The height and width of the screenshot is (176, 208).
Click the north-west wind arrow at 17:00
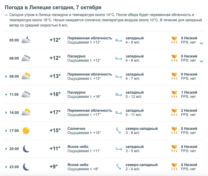118,131
